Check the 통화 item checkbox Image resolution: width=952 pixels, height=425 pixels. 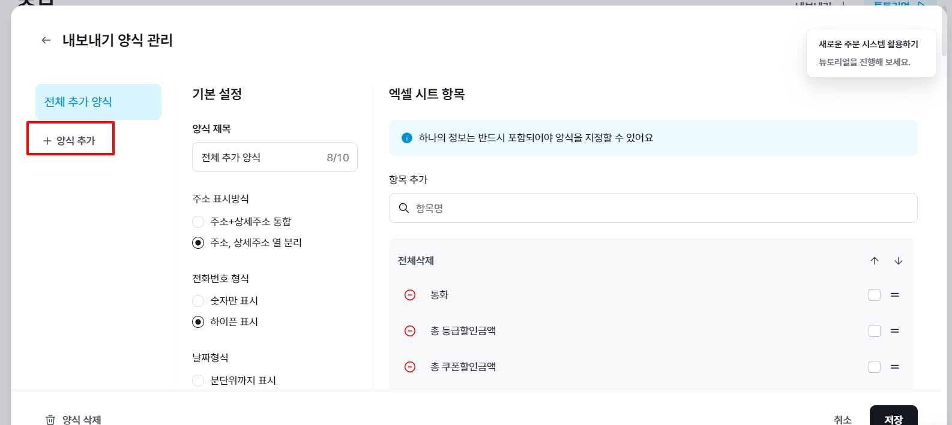point(875,295)
